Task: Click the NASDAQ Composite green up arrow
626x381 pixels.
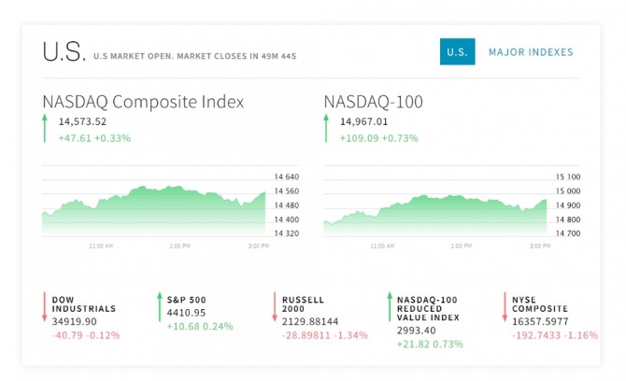Action: [44, 129]
